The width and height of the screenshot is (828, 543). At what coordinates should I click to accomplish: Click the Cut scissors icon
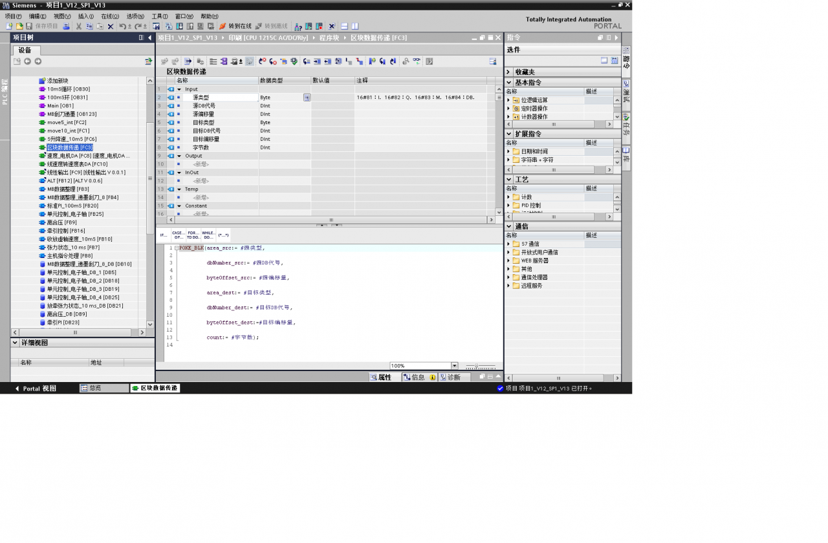79,27
